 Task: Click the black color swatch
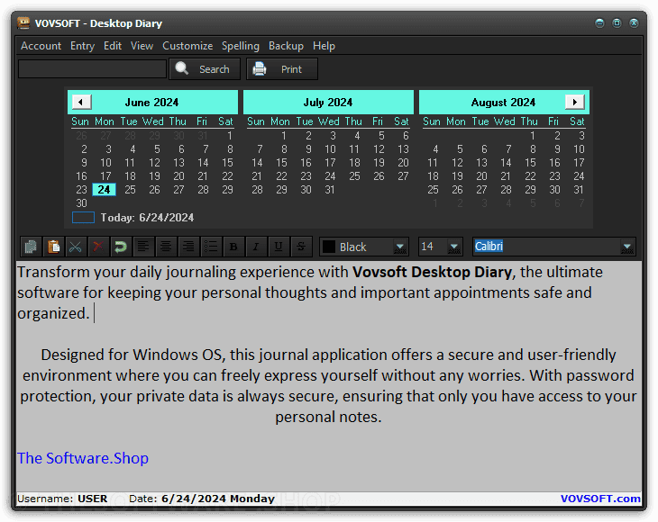329,247
